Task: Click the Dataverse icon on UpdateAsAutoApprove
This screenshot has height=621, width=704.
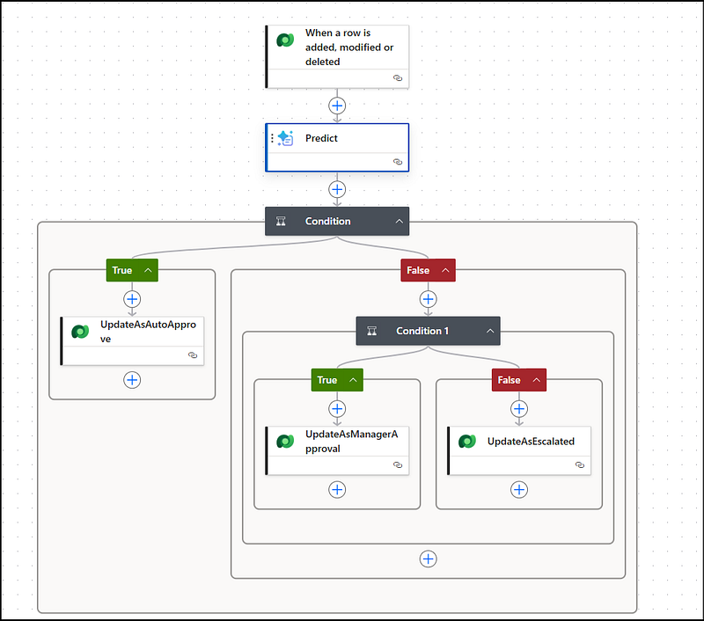Action: click(x=80, y=332)
